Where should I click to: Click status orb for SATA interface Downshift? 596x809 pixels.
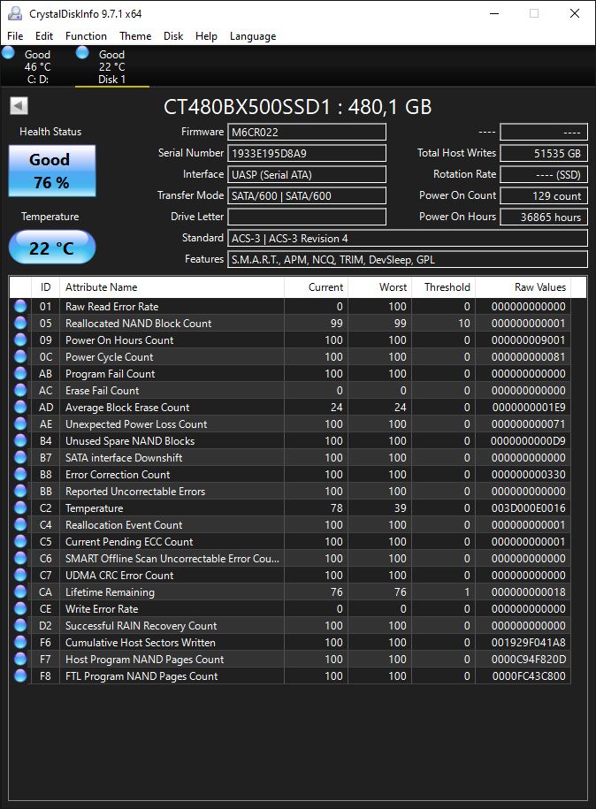click(x=20, y=458)
